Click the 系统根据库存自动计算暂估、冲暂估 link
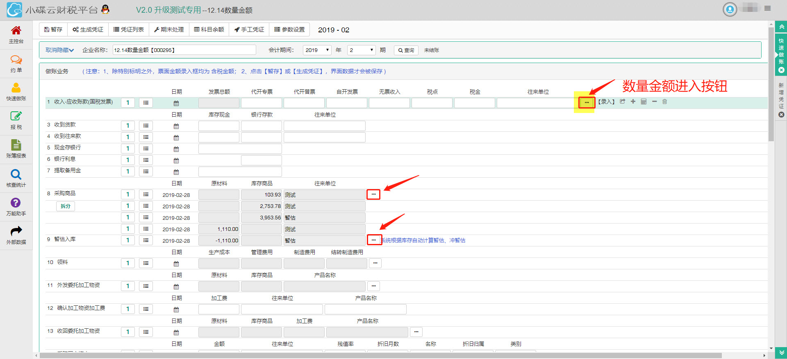 pyautogui.click(x=423, y=240)
